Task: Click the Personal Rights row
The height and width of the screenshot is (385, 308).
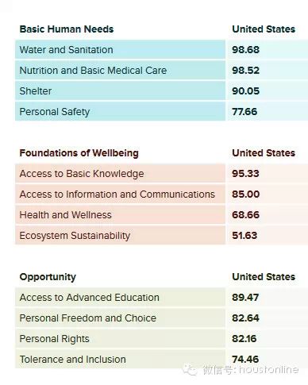Action: coord(161,339)
